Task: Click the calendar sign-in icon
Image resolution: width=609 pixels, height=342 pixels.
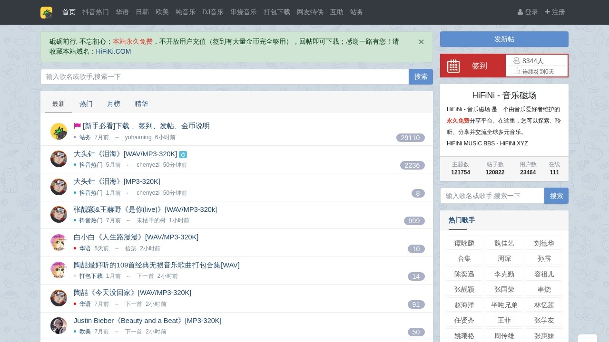Action: click(x=453, y=66)
